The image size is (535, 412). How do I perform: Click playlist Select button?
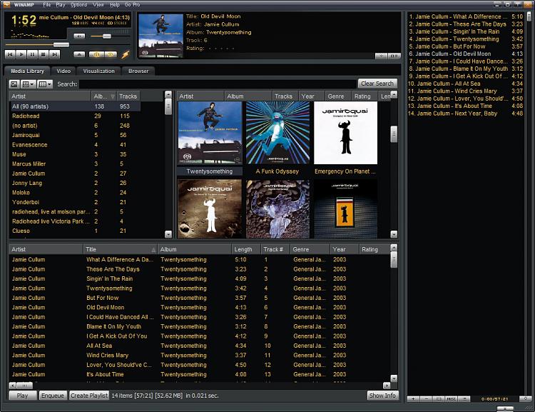439,398
